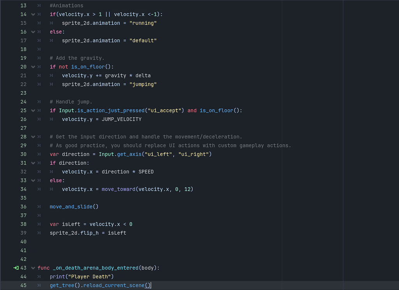399x290 pixels.
Task: Place cursor on the move_and_slide() call
Action: tap(74, 207)
